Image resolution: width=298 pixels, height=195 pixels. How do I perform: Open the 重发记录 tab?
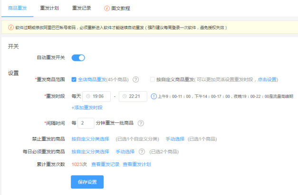[81, 8]
